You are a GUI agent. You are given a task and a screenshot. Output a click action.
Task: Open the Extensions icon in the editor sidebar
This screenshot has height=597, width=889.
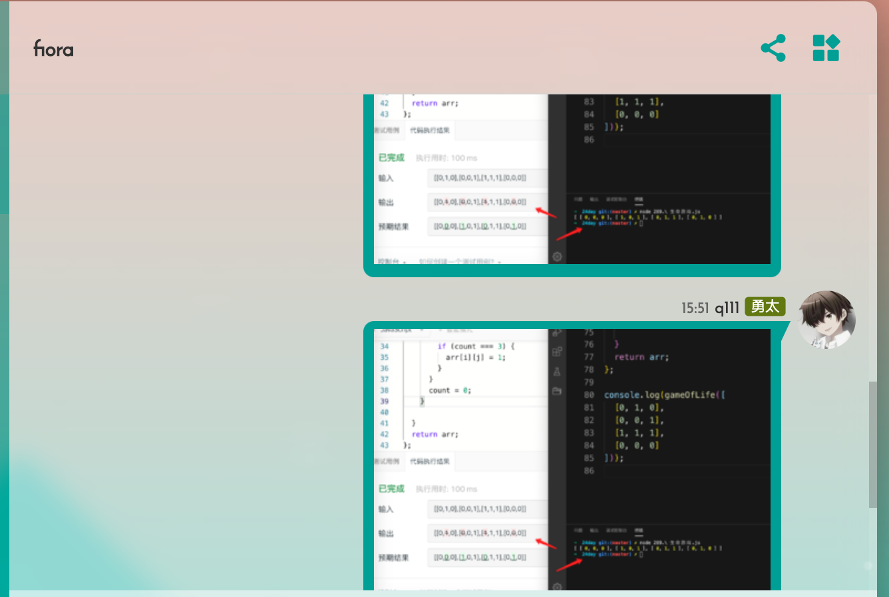(557, 351)
